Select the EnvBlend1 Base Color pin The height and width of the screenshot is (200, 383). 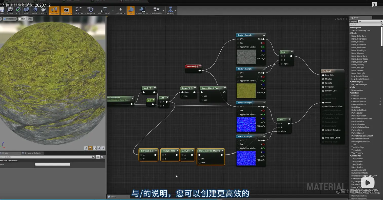tap(323, 75)
